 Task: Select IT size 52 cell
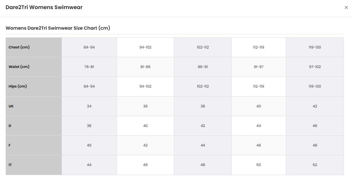point(315,165)
